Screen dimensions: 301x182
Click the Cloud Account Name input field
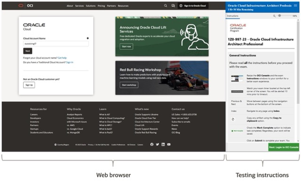point(56,44)
